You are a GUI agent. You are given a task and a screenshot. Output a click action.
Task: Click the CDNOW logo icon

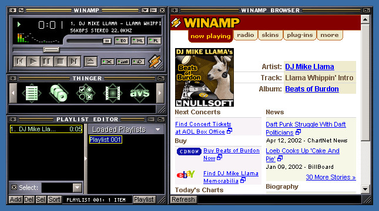[189, 151]
